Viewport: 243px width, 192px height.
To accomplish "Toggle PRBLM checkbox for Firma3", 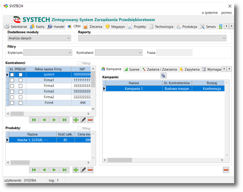I will tap(20, 86).
